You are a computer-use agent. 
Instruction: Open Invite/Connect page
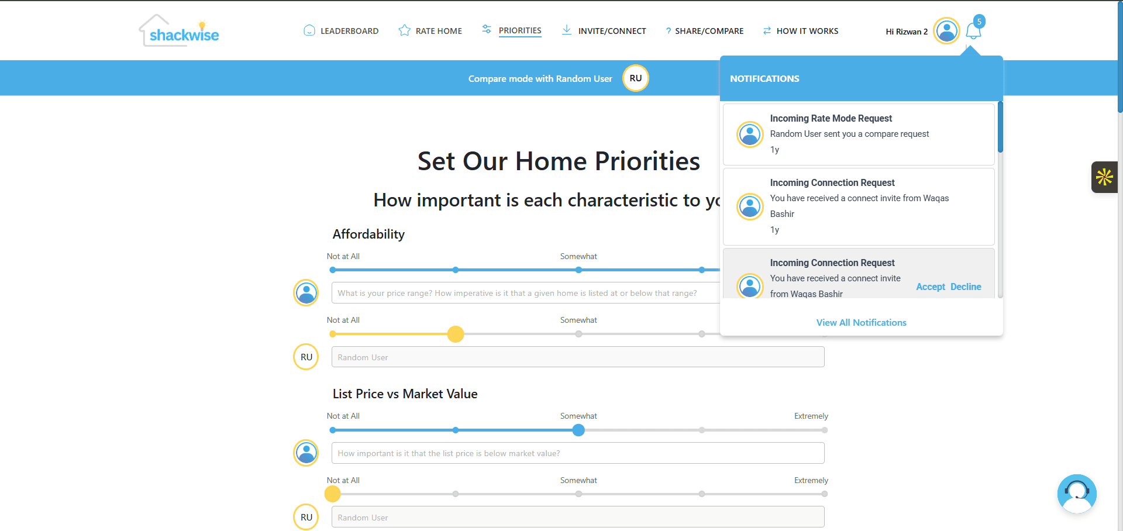click(x=612, y=31)
